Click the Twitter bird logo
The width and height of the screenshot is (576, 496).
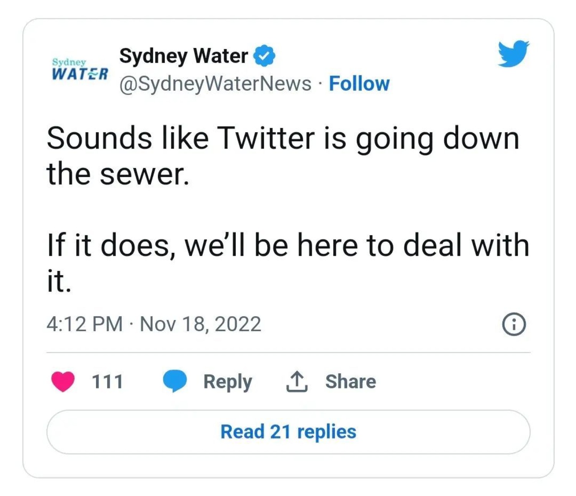coord(513,54)
